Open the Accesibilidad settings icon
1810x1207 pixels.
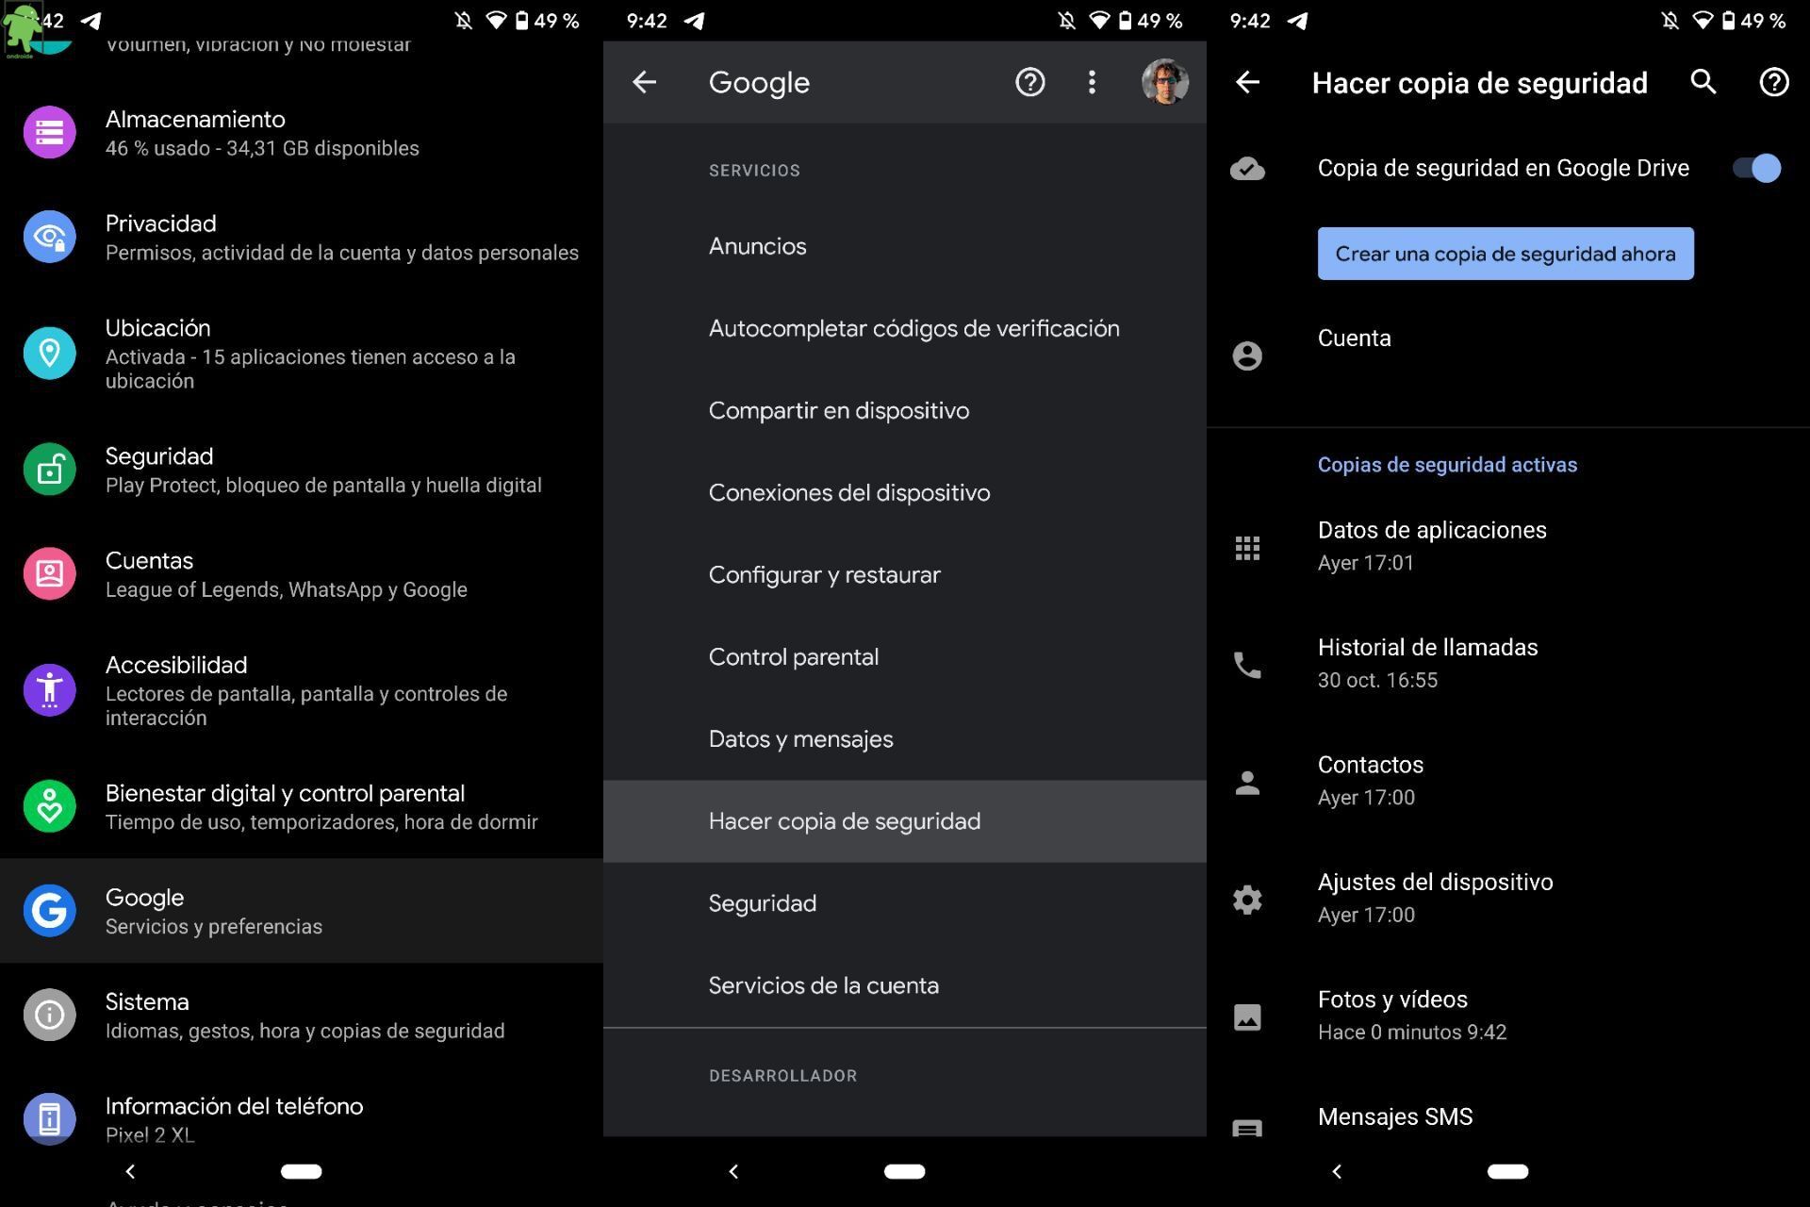pyautogui.click(x=49, y=689)
